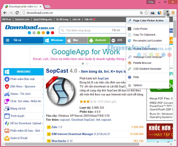Click the IDM Internet Download Manager link
Viewport: 178px width, 147px height.
(x=71, y=134)
